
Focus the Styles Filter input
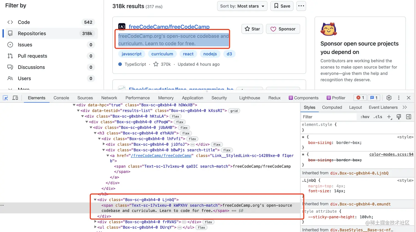tap(329, 117)
